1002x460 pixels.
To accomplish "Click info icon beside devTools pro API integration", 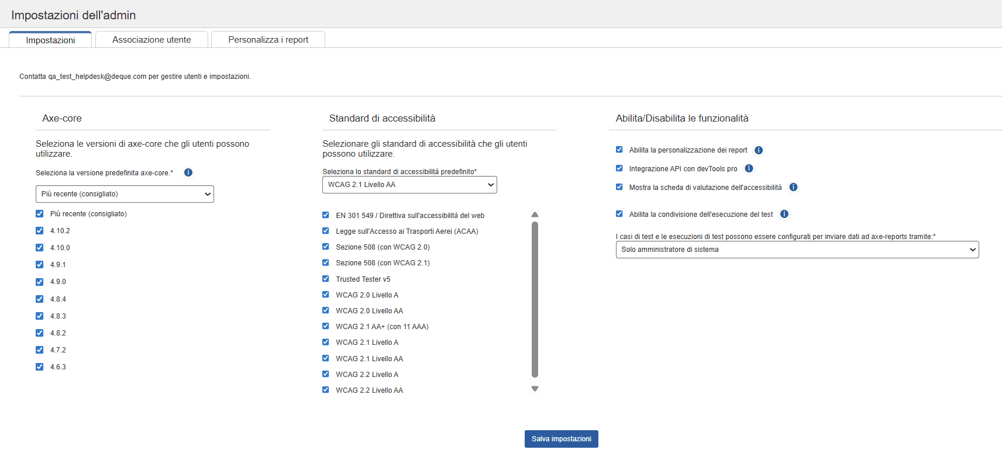I will click(749, 168).
